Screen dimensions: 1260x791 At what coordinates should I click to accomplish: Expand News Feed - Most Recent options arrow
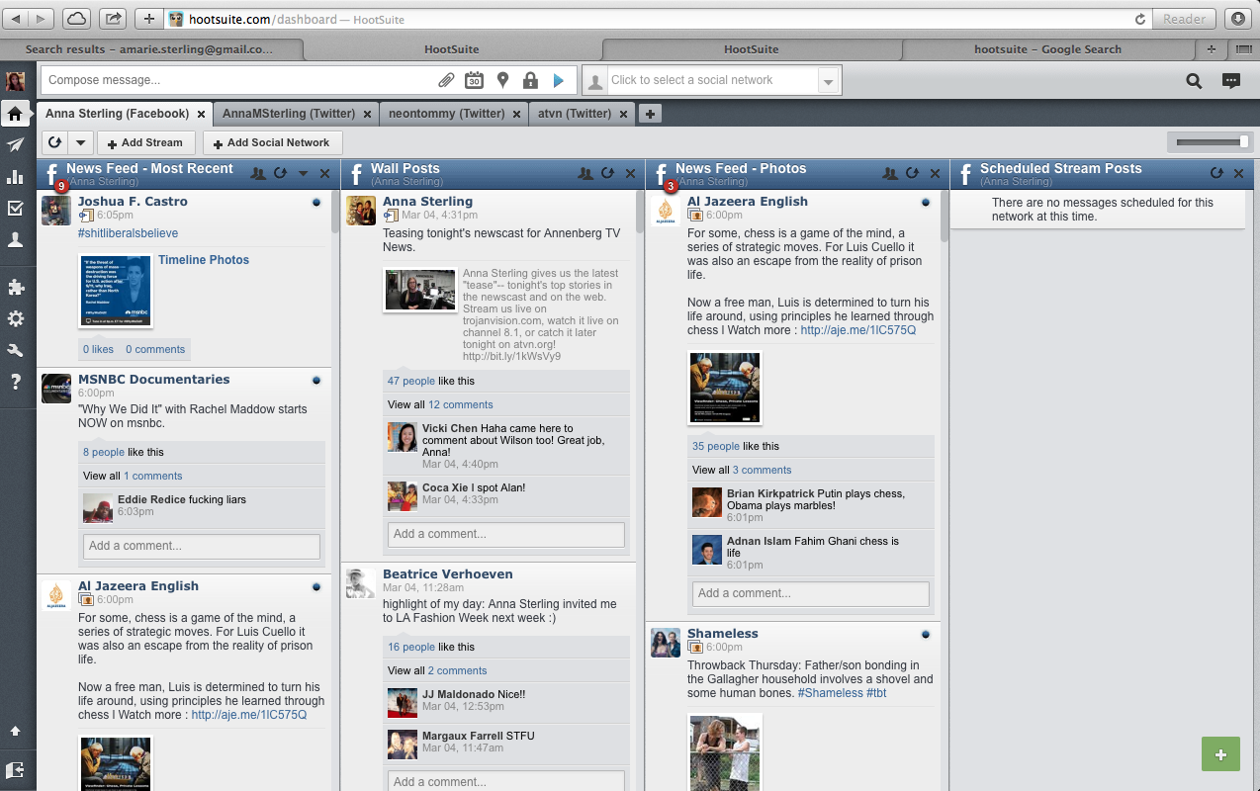point(304,174)
